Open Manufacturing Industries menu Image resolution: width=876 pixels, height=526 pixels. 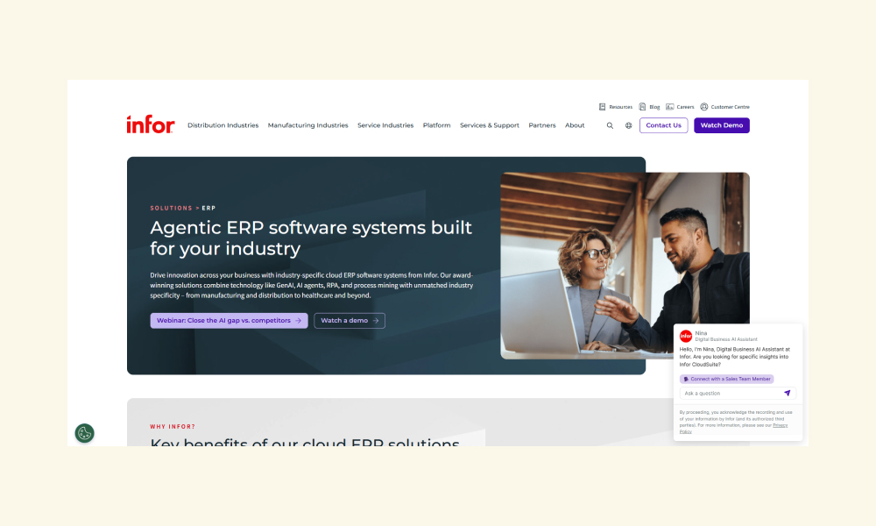click(307, 125)
